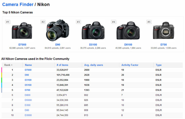185x119 pixels.
Task: Open D7000 in the table row
Action: [28, 70]
